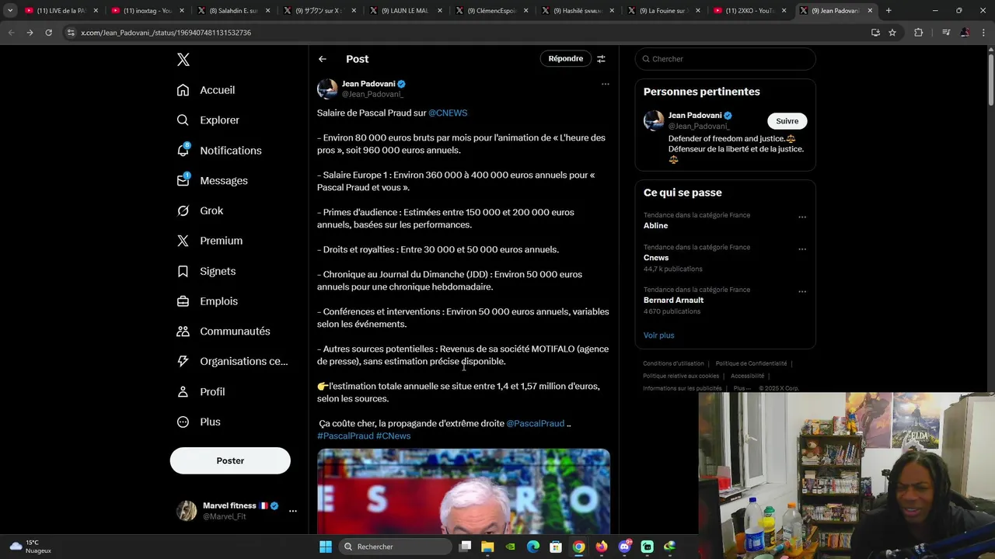Open Jean Padovani in Personnes pertinentes
This screenshot has height=559, width=995.
click(695, 116)
